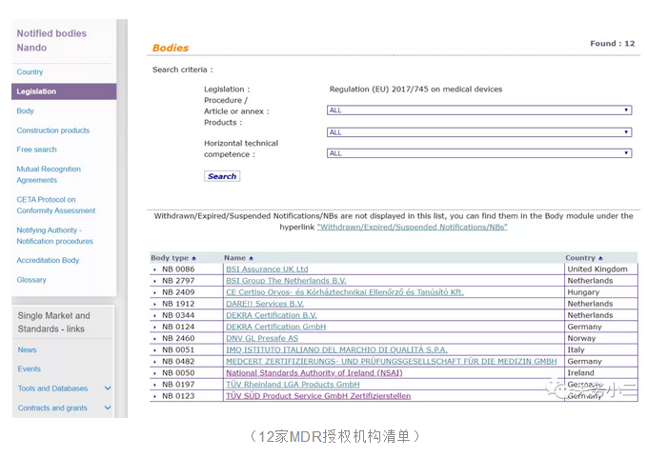Open DEKRA Certification GmbH link

pyautogui.click(x=275, y=327)
